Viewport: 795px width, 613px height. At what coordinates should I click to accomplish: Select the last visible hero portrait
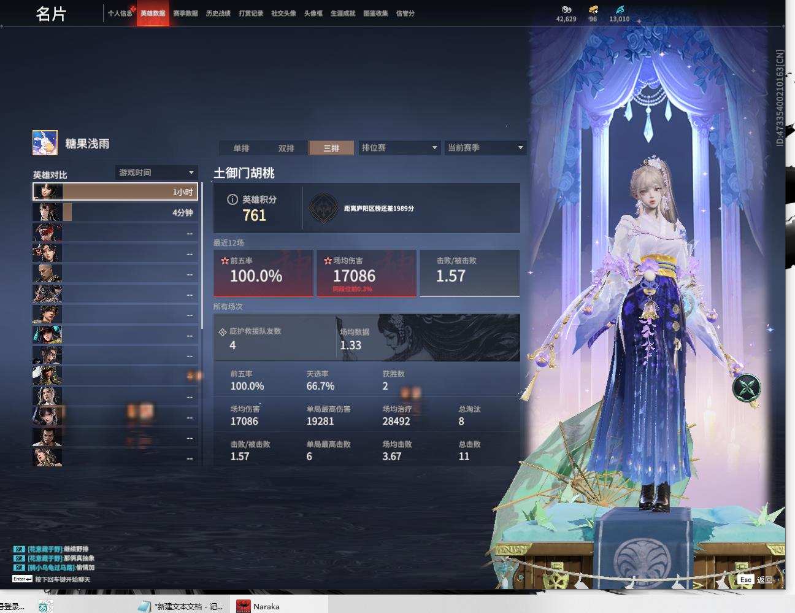[47, 457]
